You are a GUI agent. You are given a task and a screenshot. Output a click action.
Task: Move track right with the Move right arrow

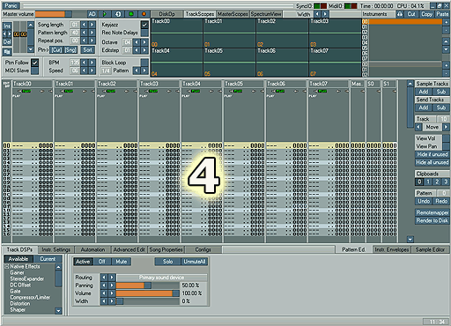point(446,127)
